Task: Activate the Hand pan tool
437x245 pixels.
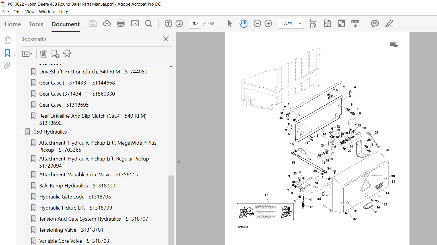Action: pyautogui.click(x=244, y=24)
